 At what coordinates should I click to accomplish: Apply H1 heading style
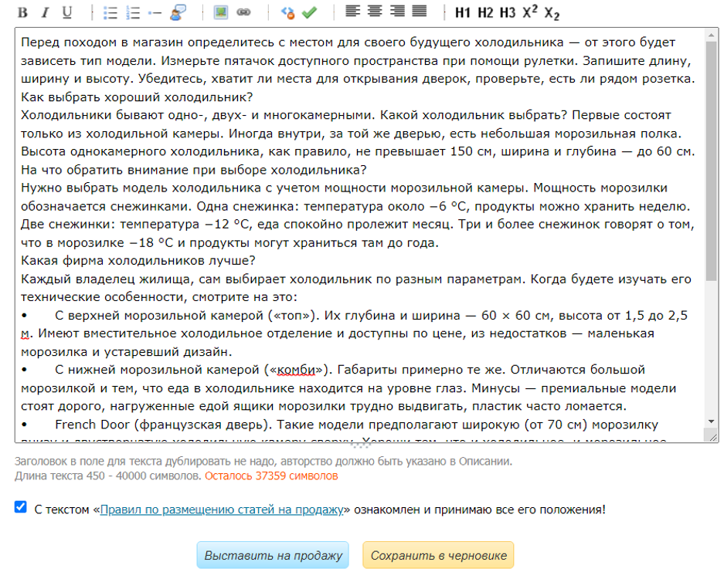point(463,12)
